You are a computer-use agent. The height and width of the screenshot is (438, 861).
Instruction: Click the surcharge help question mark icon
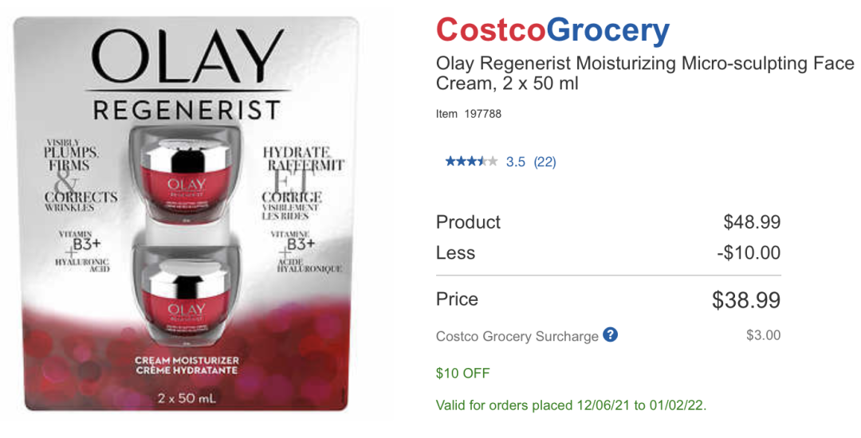coord(611,334)
